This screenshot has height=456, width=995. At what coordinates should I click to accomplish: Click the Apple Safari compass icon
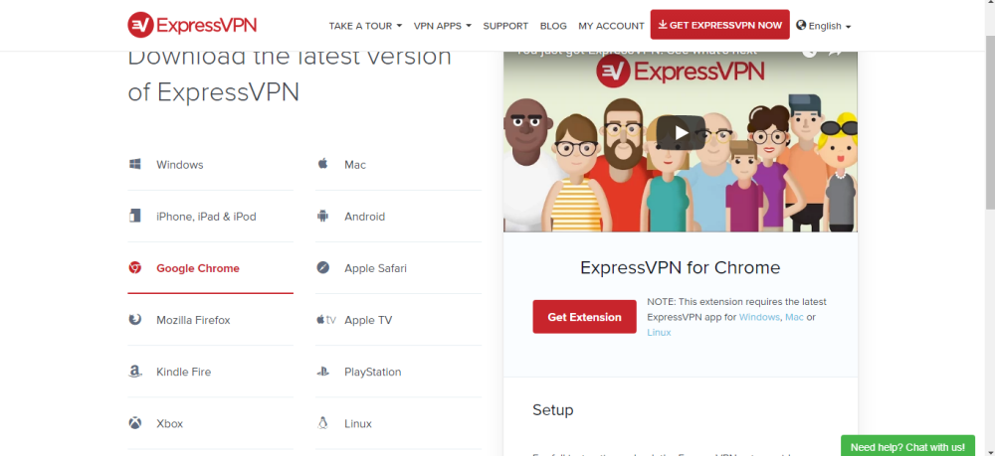click(323, 268)
